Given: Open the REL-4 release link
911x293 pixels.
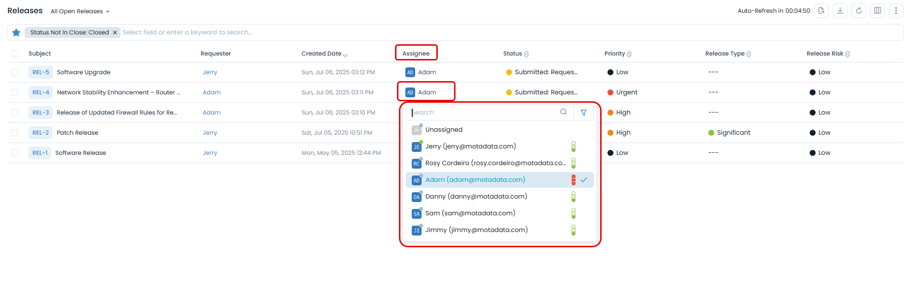Looking at the screenshot, I should pos(41,92).
